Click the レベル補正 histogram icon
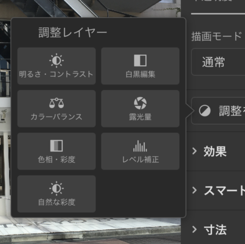The image size is (245, 244). (140, 146)
